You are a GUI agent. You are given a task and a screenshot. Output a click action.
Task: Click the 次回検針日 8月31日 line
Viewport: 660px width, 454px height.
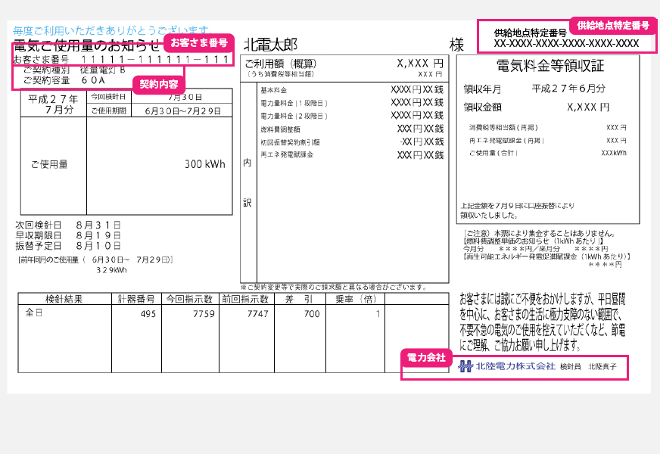click(68, 225)
